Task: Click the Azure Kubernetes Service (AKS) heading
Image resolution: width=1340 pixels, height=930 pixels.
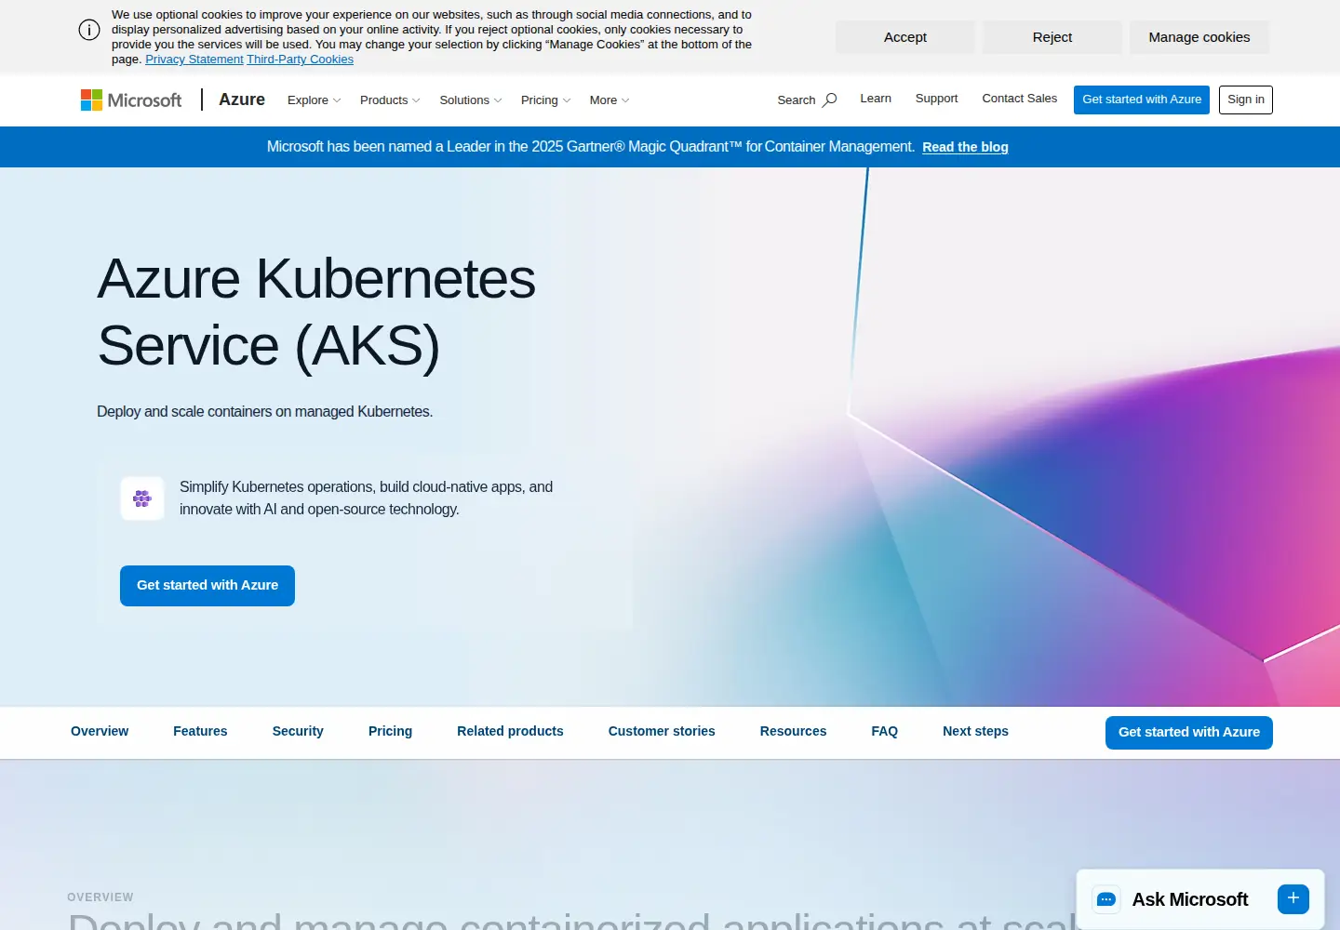Action: pyautogui.click(x=316, y=312)
